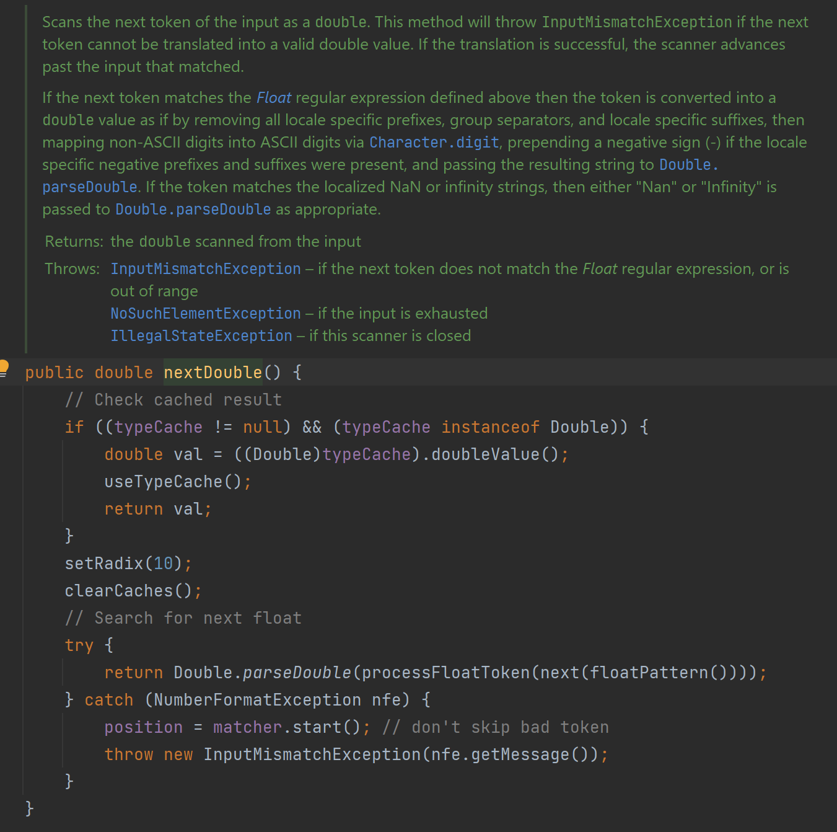Click 'instanceof' keyword in the if condition
Screen dimensions: 837x832
(490, 427)
